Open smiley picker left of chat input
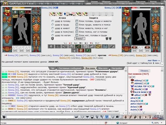This screenshot has height=125, width=166. point(4,117)
